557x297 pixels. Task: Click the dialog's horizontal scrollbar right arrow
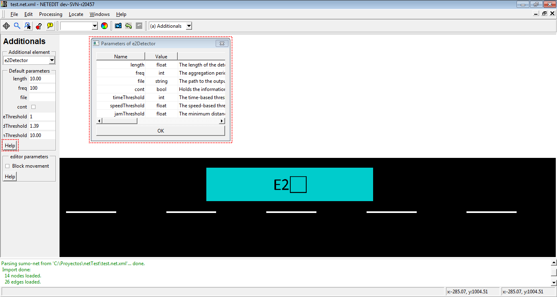[x=222, y=121]
